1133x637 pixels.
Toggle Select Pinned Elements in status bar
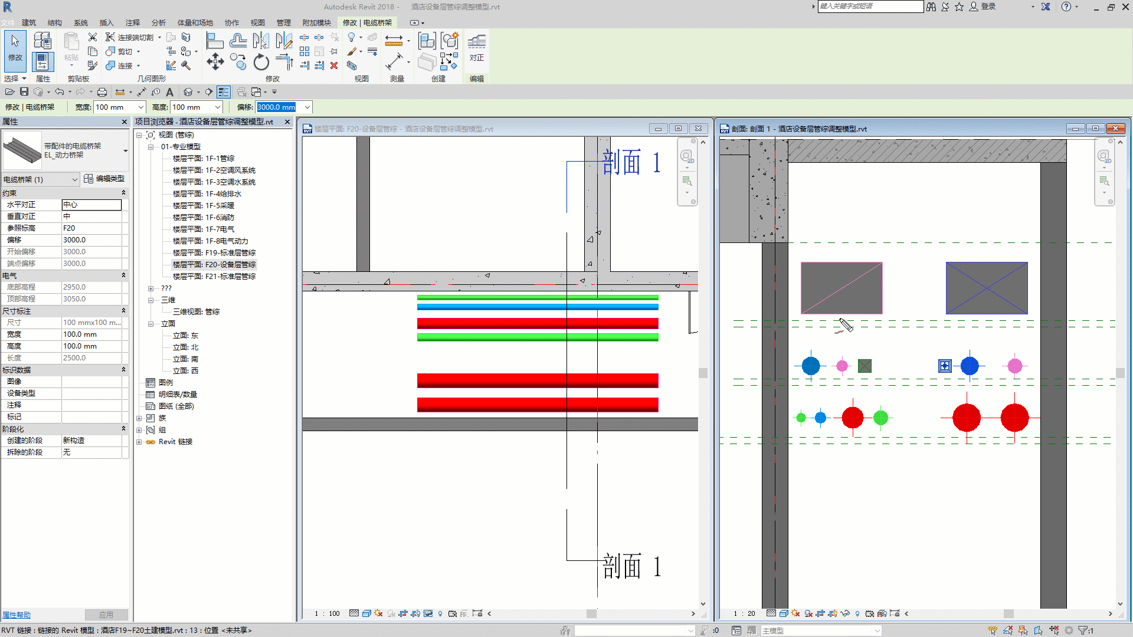click(x=1023, y=631)
